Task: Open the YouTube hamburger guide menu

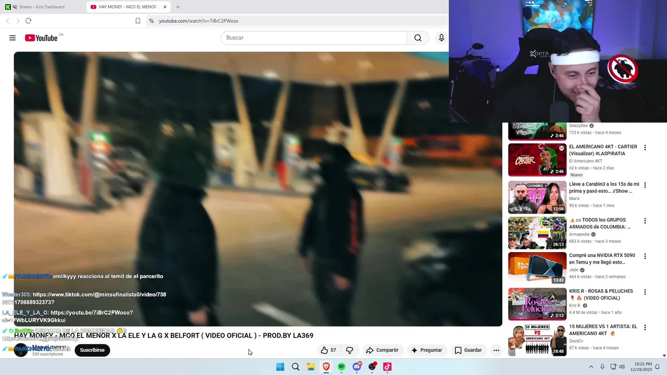Action: (13, 38)
